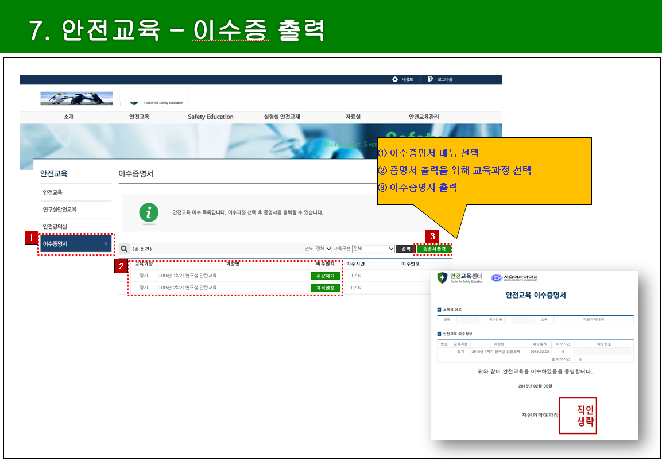Click the 과정명 column header
Screen dimensions: 662x461
coord(233,264)
